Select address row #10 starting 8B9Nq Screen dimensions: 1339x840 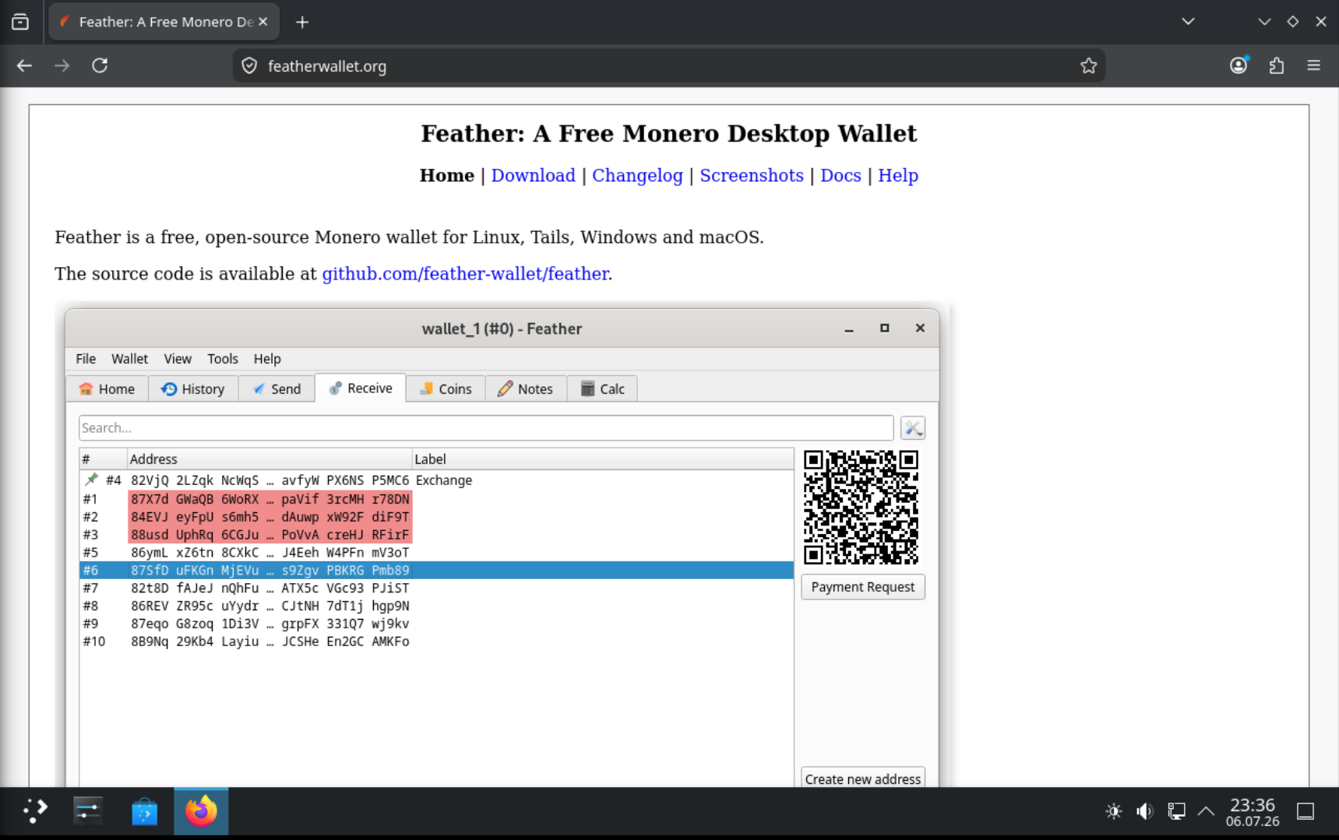coord(436,642)
